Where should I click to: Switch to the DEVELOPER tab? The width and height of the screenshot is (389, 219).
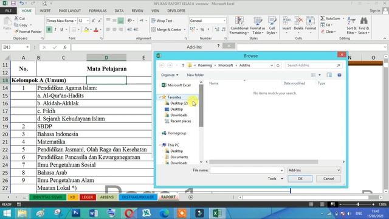[x=176, y=11]
